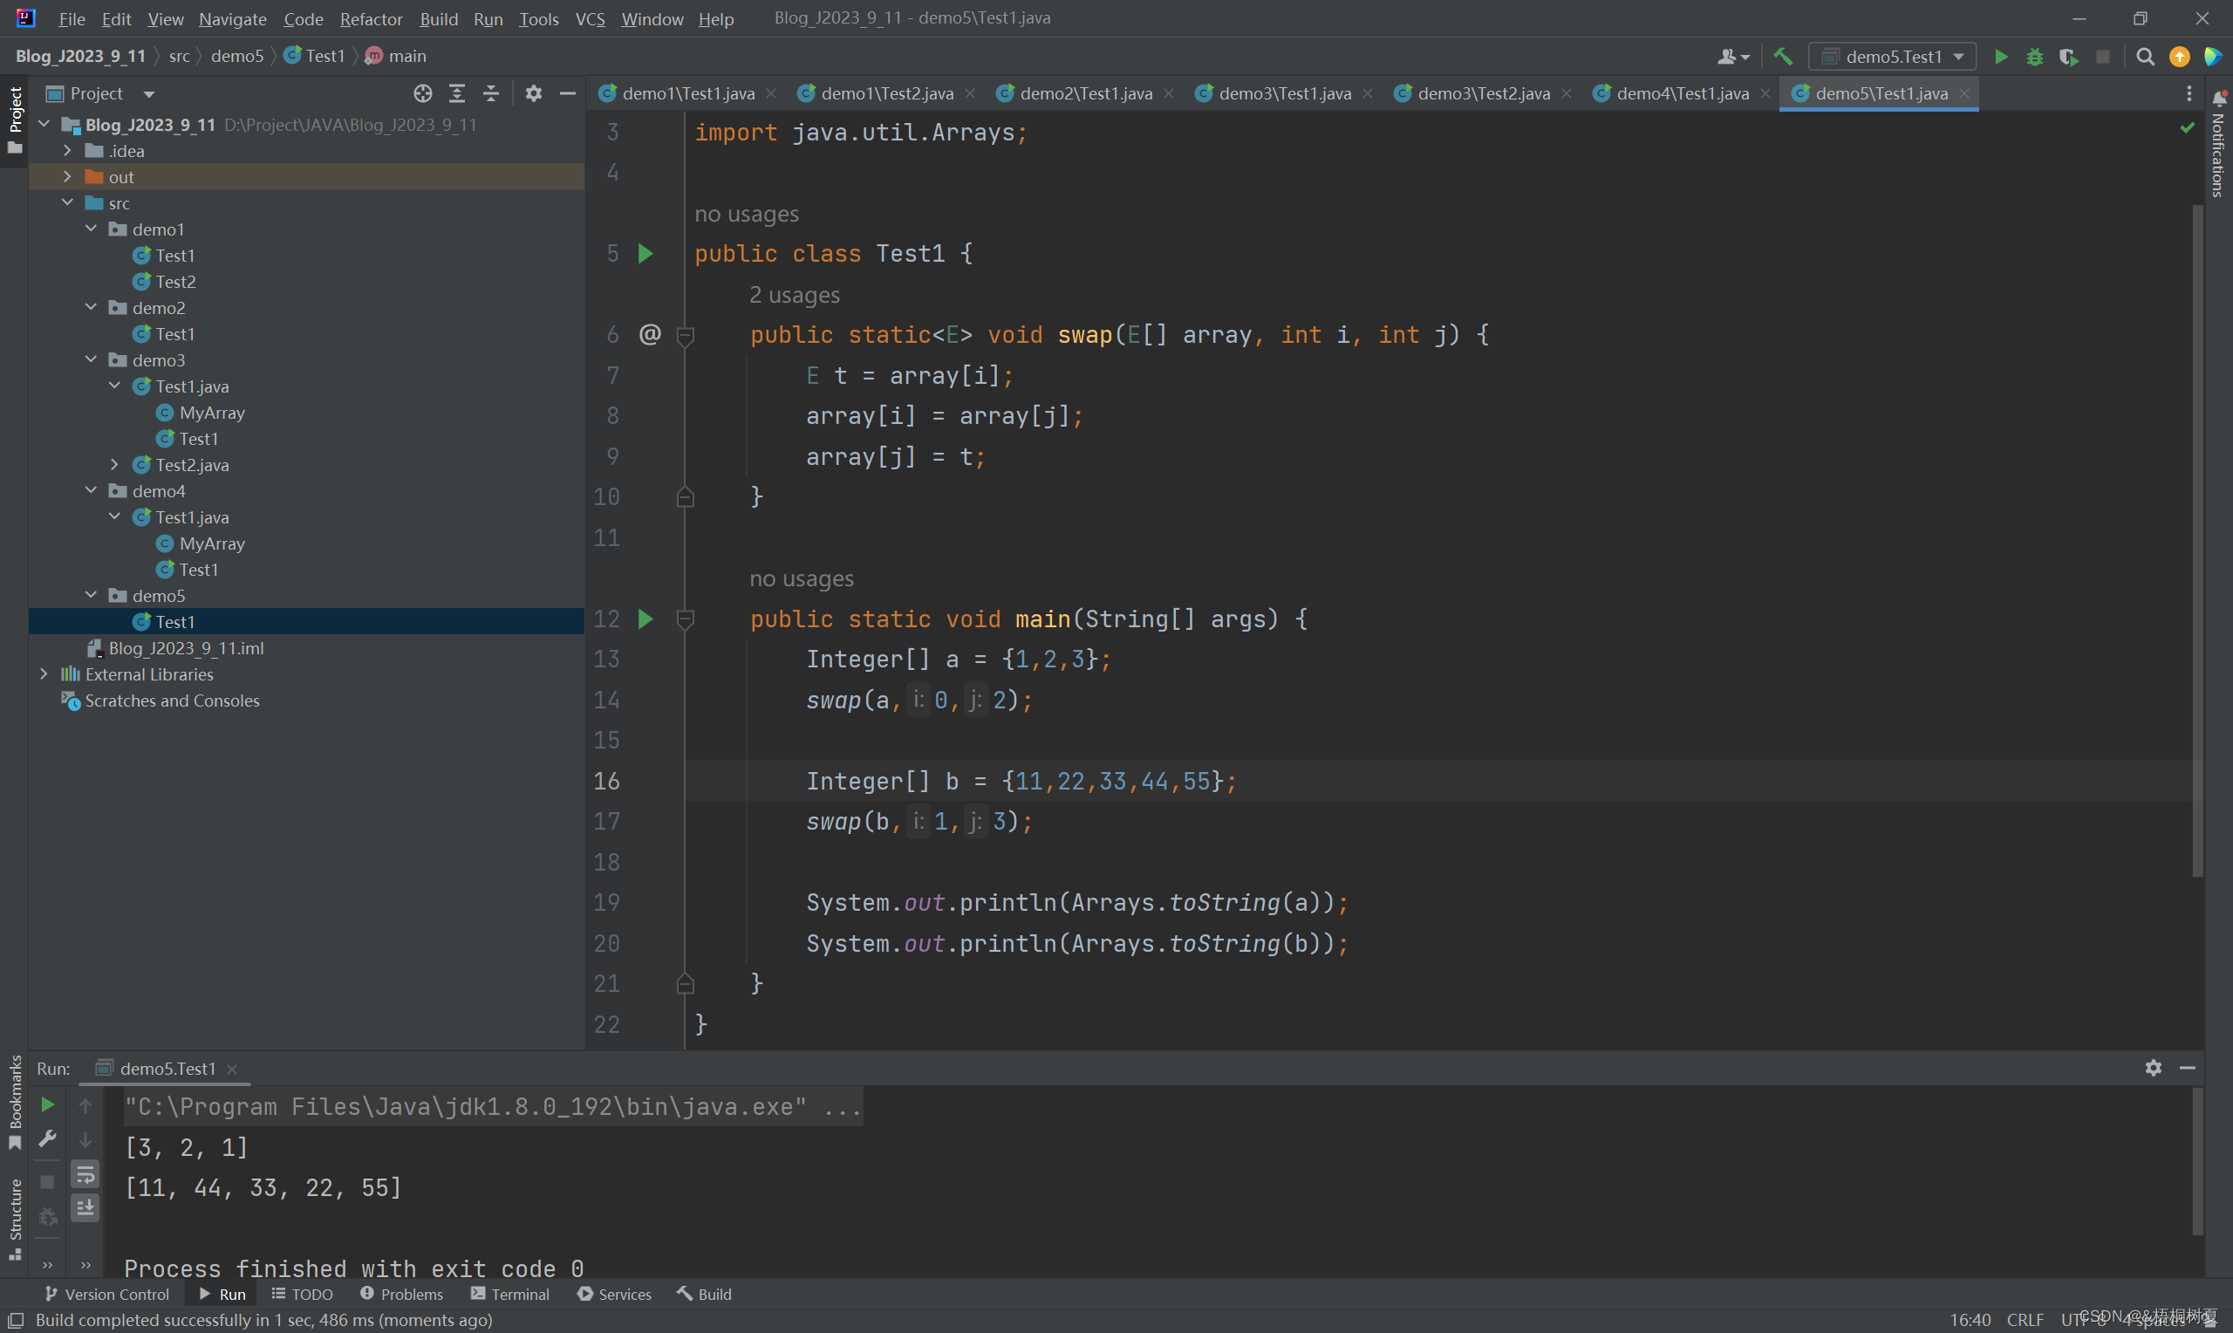
Task: Toggle the line 21 collapse gutter indicator
Action: [x=685, y=982]
